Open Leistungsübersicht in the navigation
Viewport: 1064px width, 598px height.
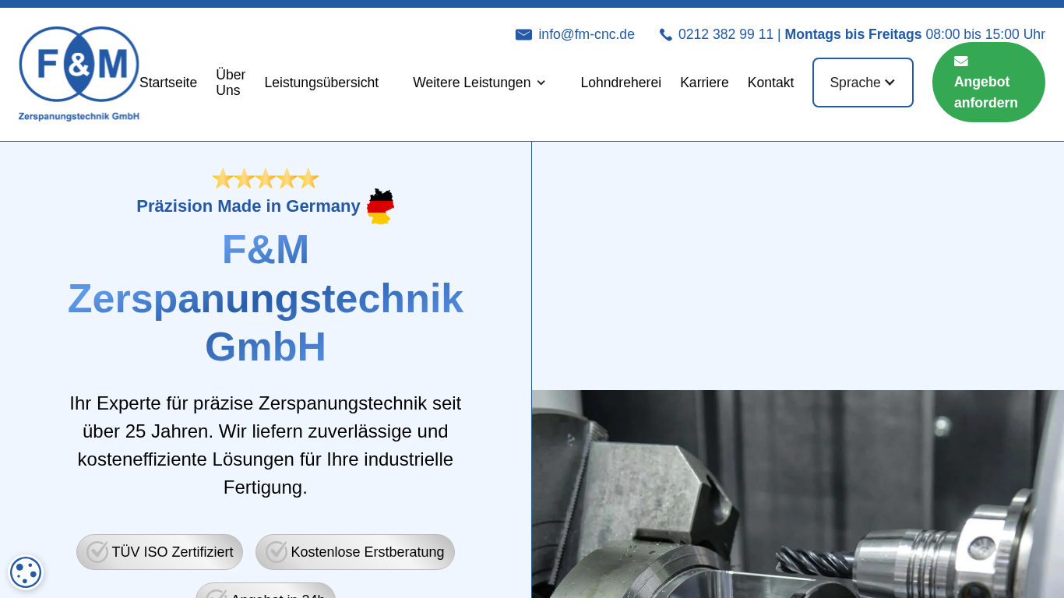coord(322,83)
